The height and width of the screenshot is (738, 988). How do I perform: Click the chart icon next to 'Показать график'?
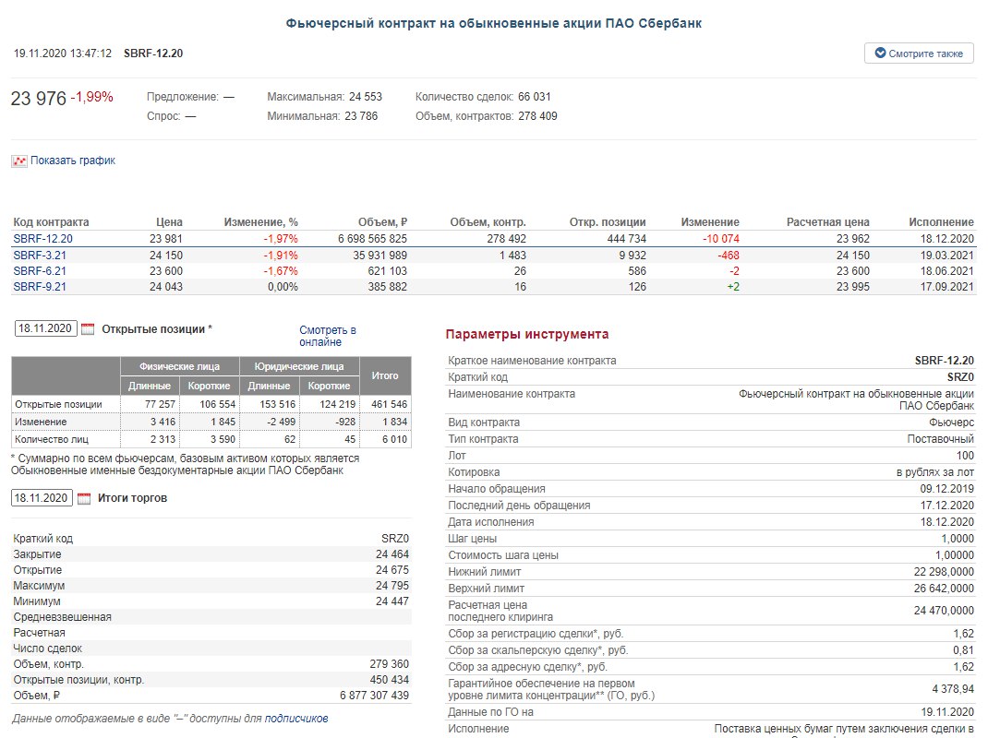(18, 161)
